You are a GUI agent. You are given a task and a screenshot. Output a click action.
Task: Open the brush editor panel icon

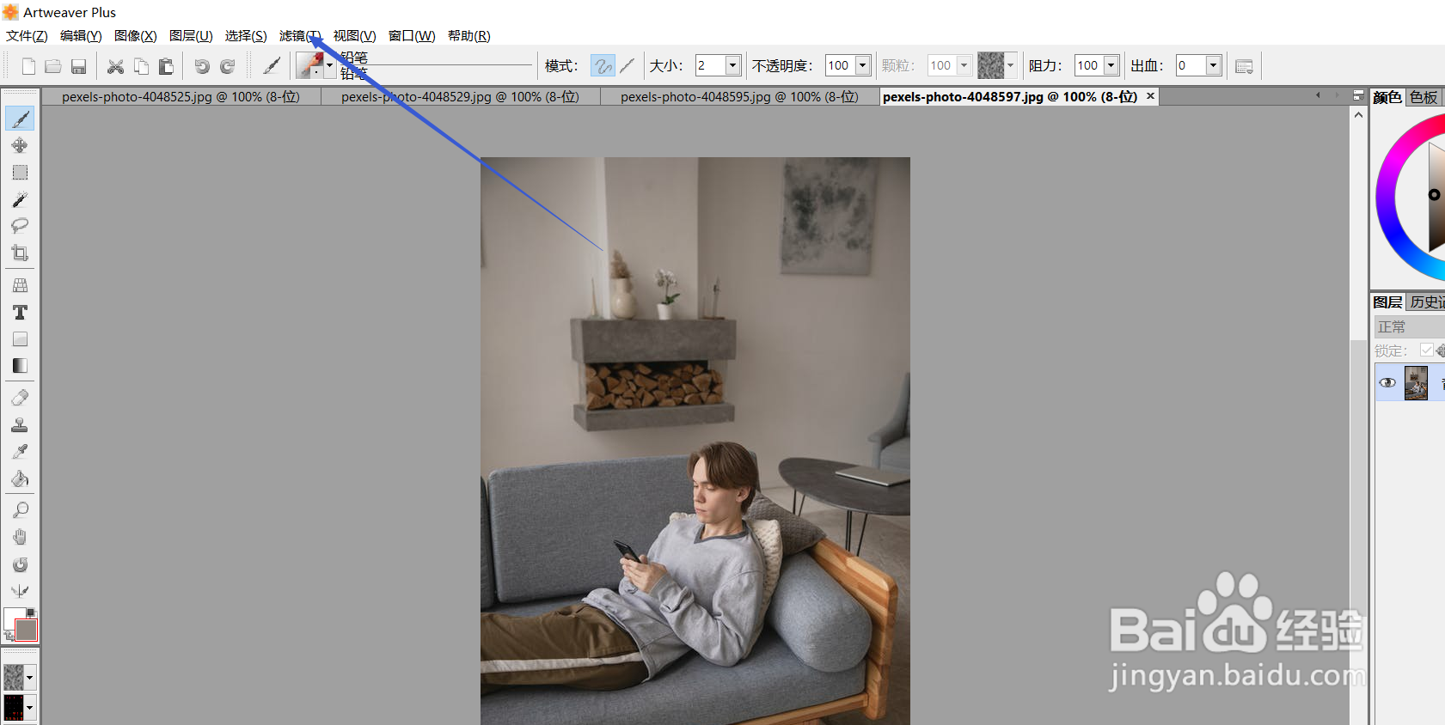click(x=1244, y=66)
